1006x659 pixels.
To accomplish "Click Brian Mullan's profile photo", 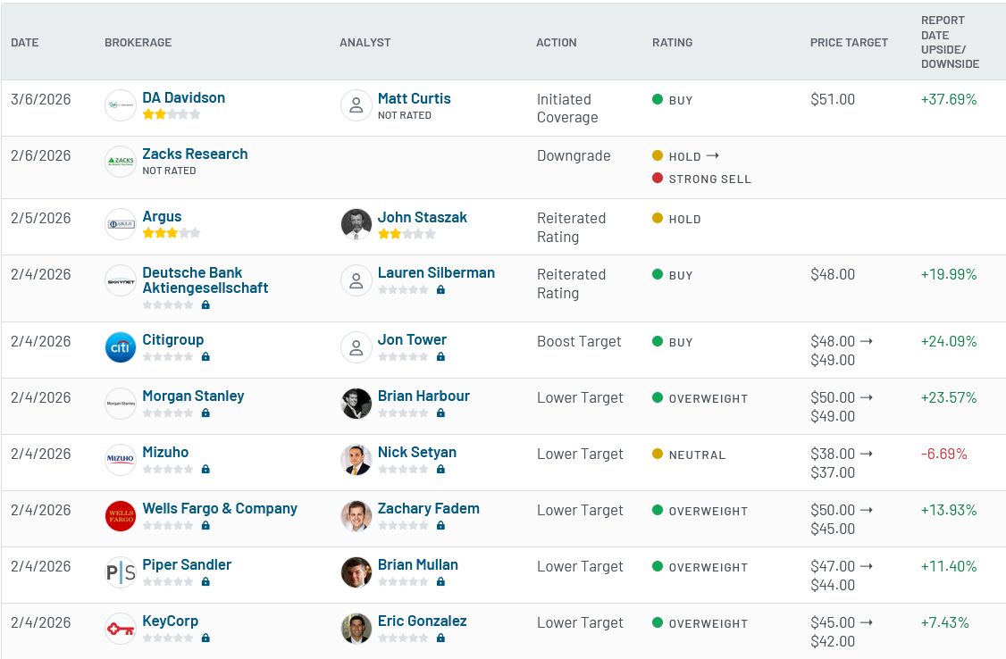I will point(356,572).
